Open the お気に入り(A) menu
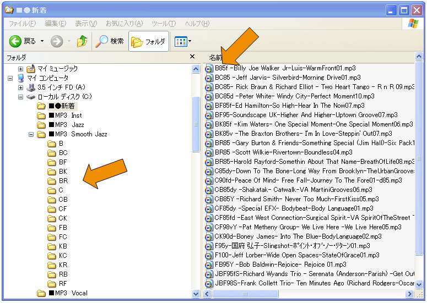 tap(124, 24)
